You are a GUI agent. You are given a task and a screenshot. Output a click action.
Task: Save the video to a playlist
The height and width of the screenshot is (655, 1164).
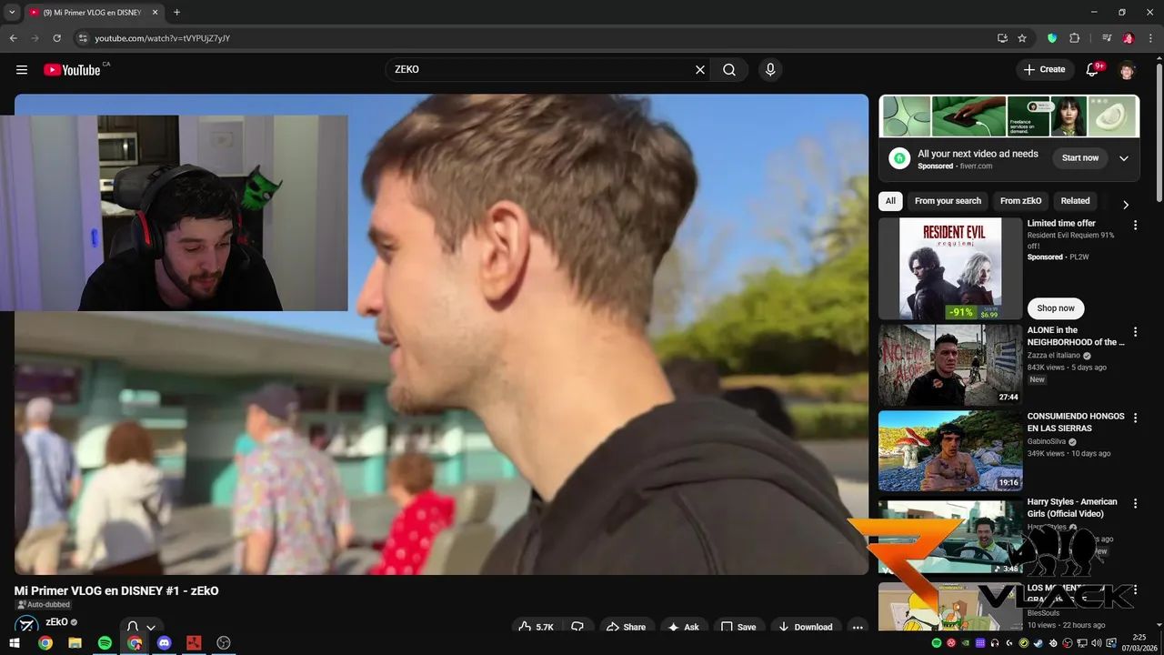pyautogui.click(x=738, y=627)
